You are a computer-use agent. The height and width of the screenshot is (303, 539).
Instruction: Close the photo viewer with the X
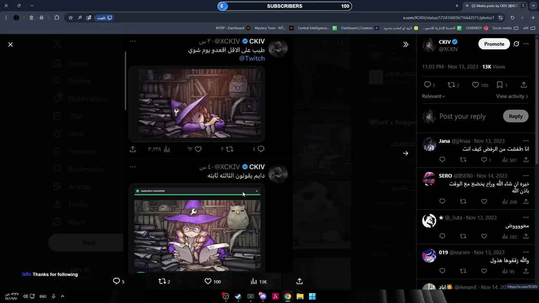11,44
